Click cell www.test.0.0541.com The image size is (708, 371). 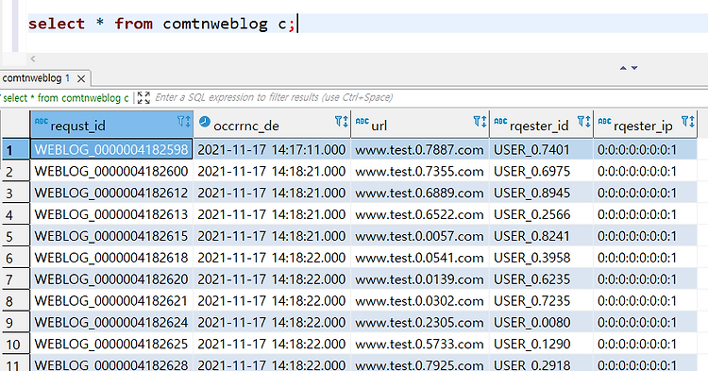pyautogui.click(x=420, y=258)
